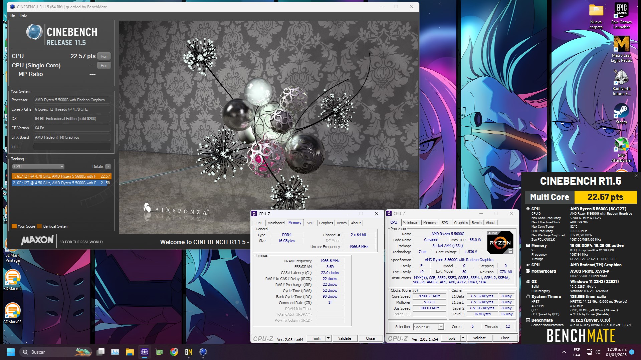Expand Tools dropdown arrow in right CPU-Z
The width and height of the screenshot is (641, 360).
tap(463, 338)
